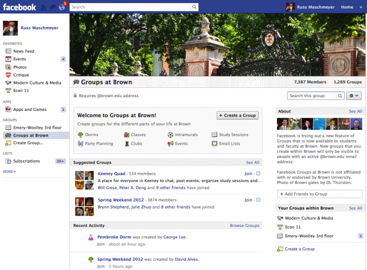Open the notifications globe icon

coord(61,7)
